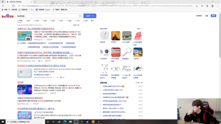Add this page to favorites
Screen dimensions: 221x124
coord(197,6)
